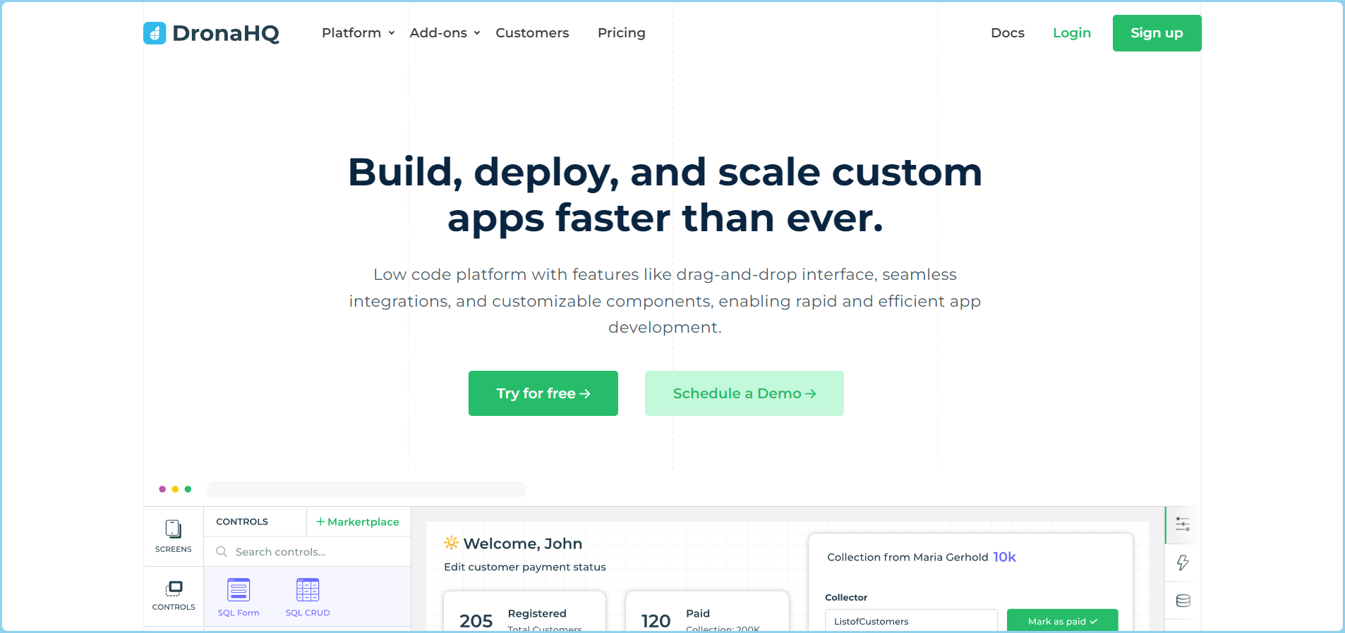Expand the Platform dropdown menu

tap(358, 33)
